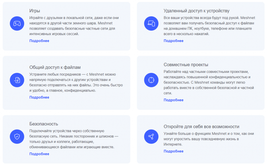Open Подробнее link under Игры

[39, 41]
